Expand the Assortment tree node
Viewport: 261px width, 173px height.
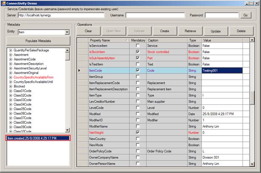coord(11,55)
